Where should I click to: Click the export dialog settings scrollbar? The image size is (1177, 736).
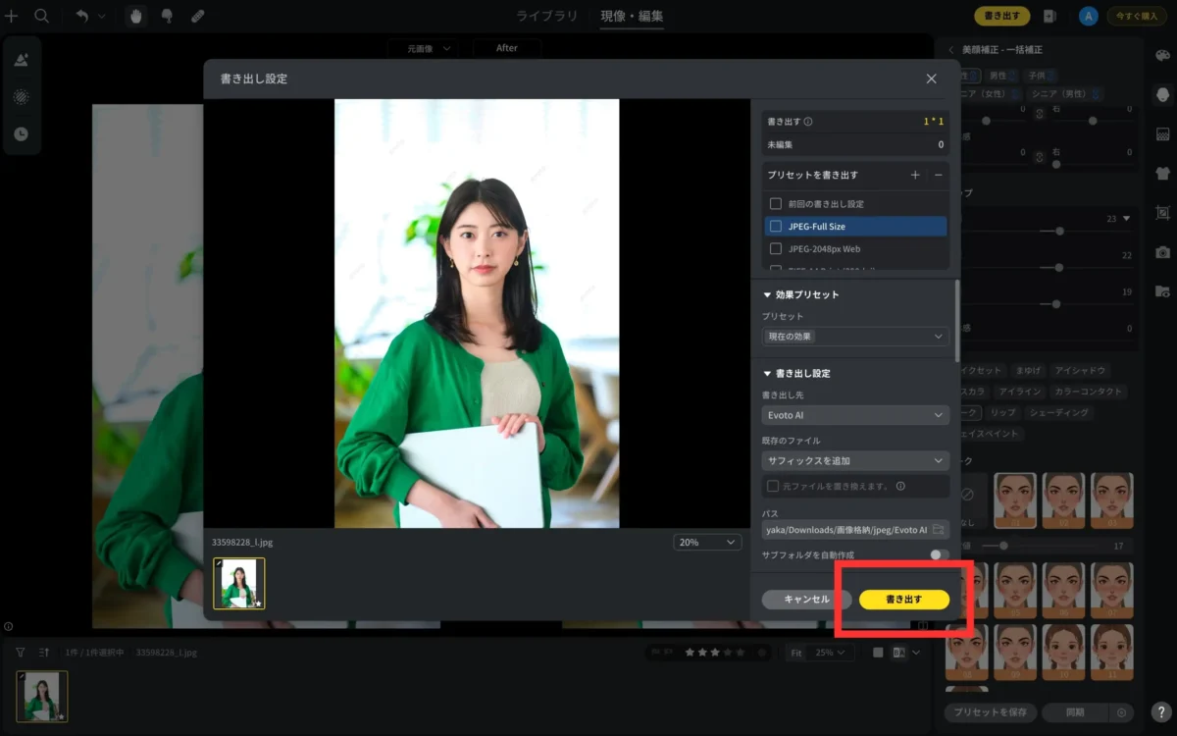coord(956,320)
